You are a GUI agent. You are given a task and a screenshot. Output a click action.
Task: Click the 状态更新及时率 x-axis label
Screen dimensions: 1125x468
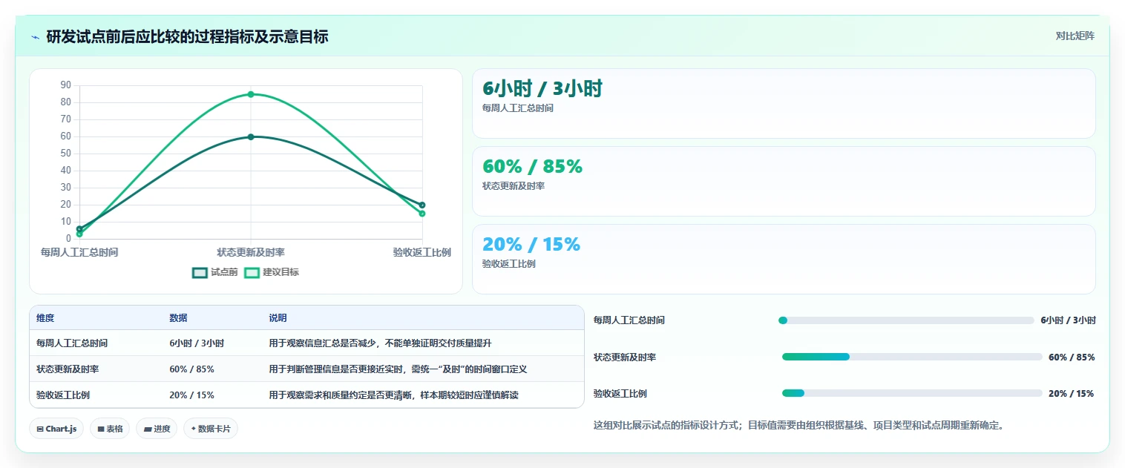[x=251, y=252]
